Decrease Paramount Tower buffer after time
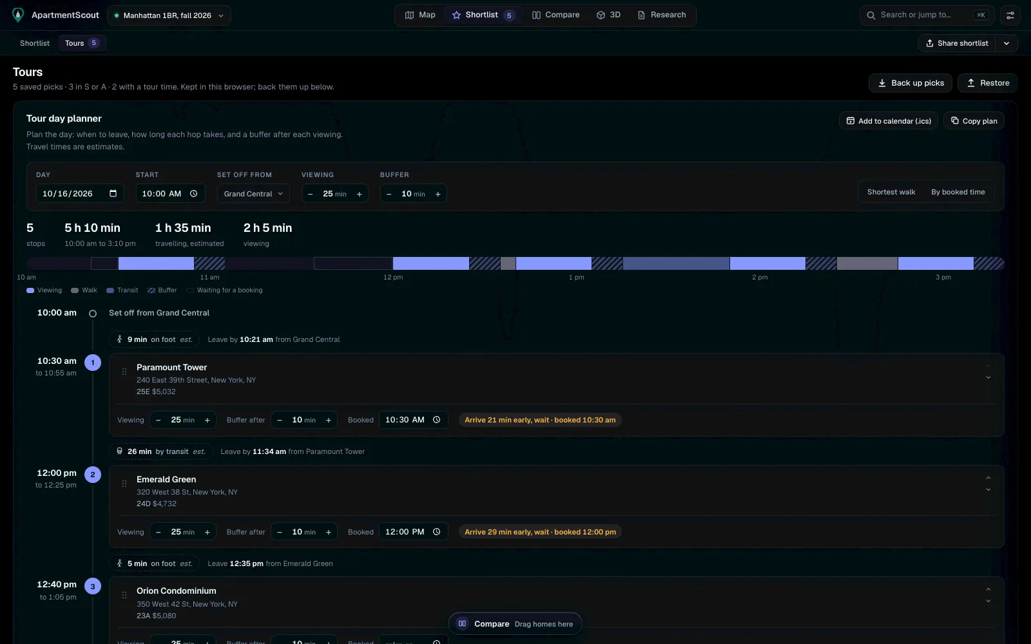The height and width of the screenshot is (644, 1031). (280, 420)
